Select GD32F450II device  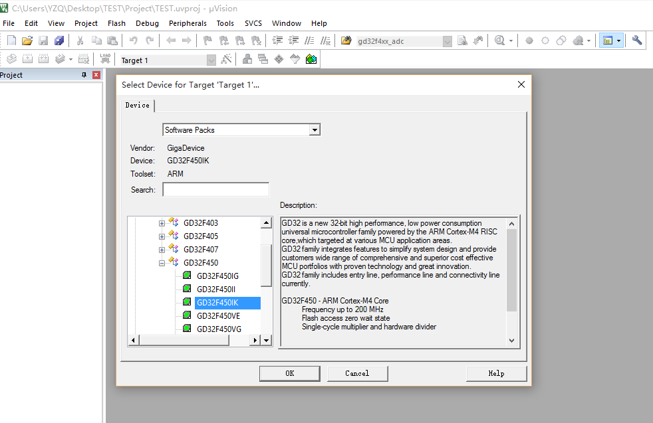pos(215,290)
